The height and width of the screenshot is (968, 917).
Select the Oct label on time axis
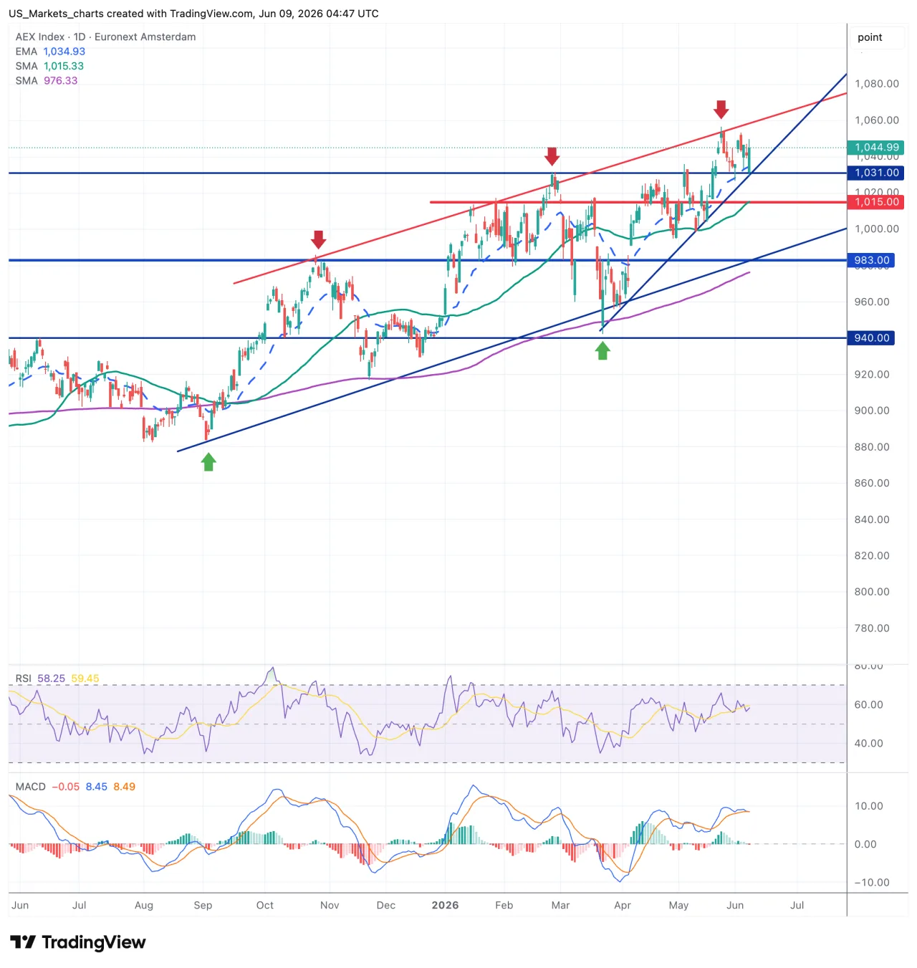265,905
